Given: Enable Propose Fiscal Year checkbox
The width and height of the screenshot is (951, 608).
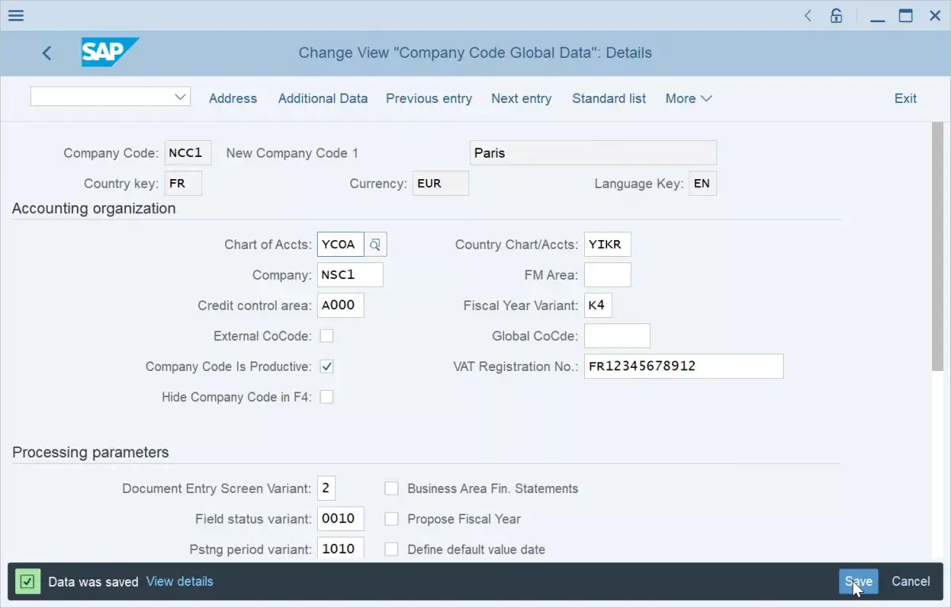Looking at the screenshot, I should 391,519.
